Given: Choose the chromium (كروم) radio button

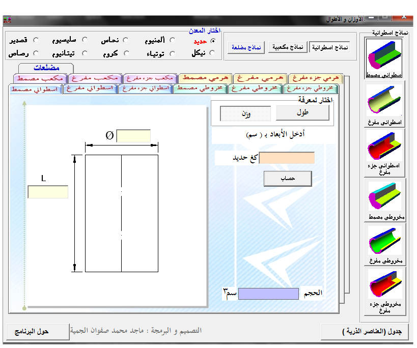Looking at the screenshot, I should [127, 53].
